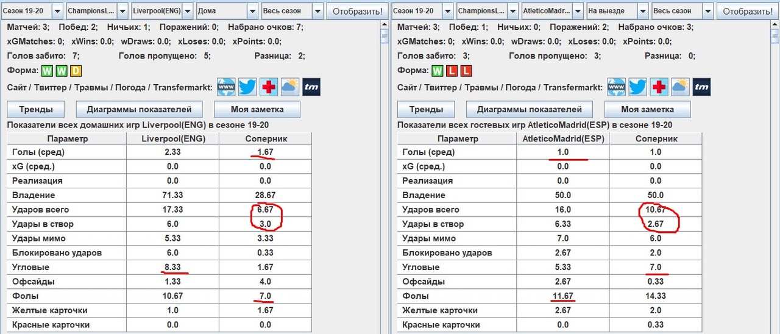Expand the left Сезон 19-20 dropdown
The height and width of the screenshot is (334, 780).
point(57,11)
